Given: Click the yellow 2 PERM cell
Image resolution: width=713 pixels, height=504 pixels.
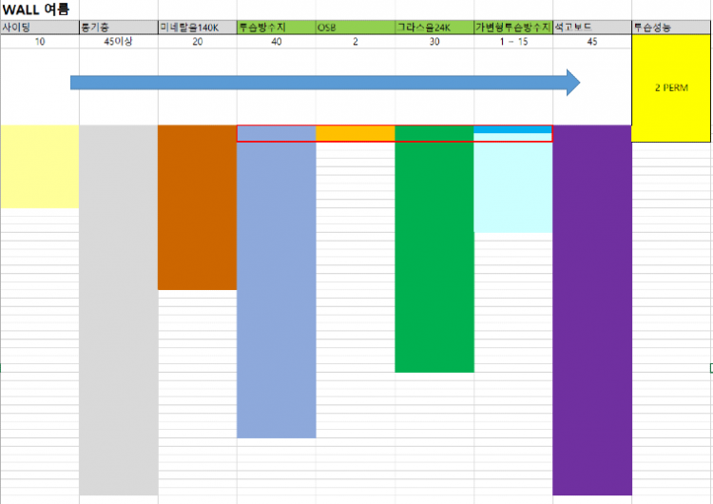Looking at the screenshot, I should coord(671,88).
